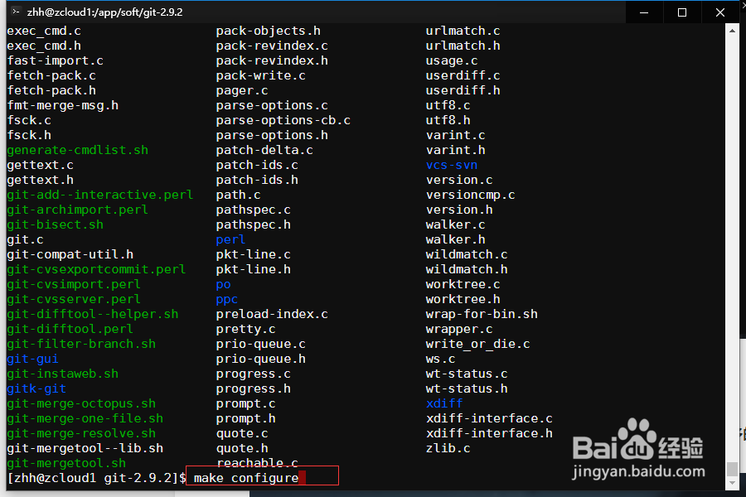The height and width of the screenshot is (497, 746).
Task: Click blue directory 'po'
Action: pyautogui.click(x=223, y=284)
